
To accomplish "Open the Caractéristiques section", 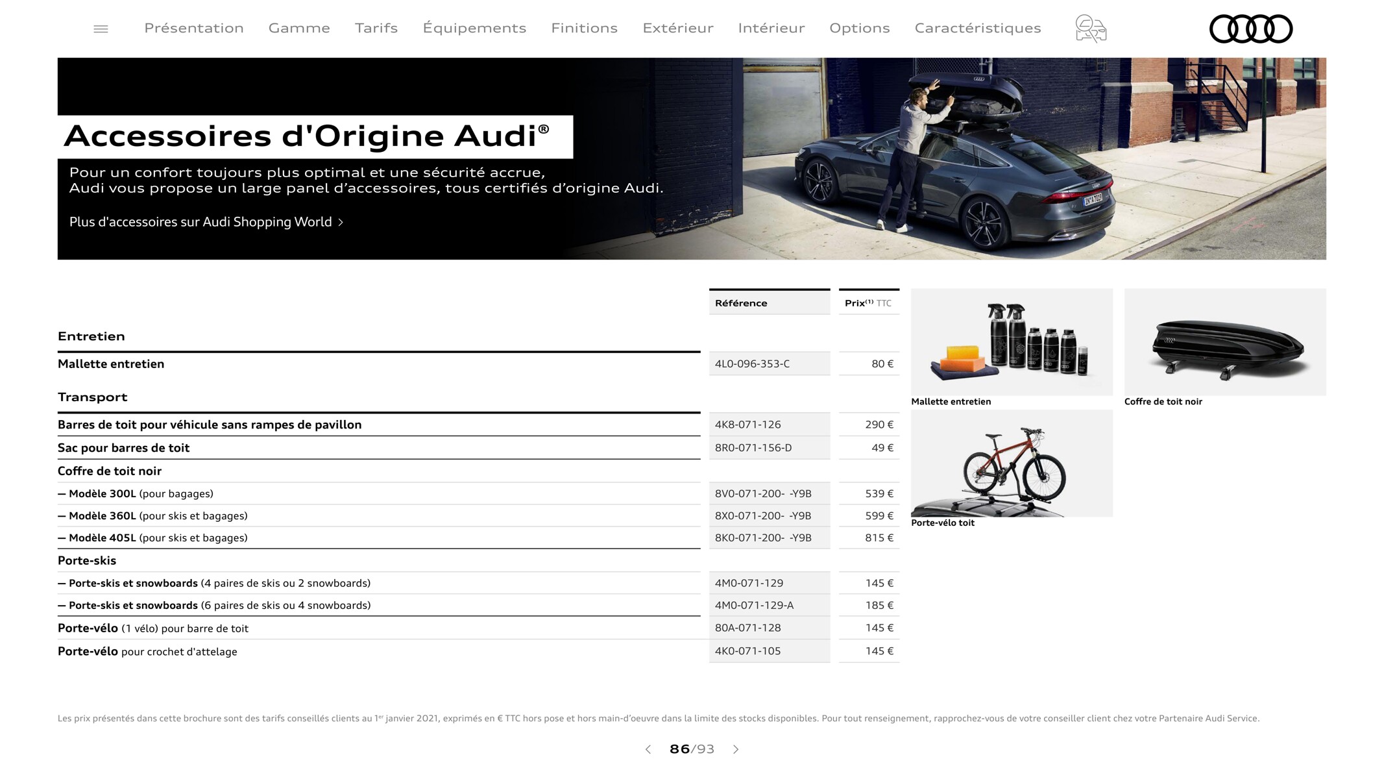I will (978, 28).
